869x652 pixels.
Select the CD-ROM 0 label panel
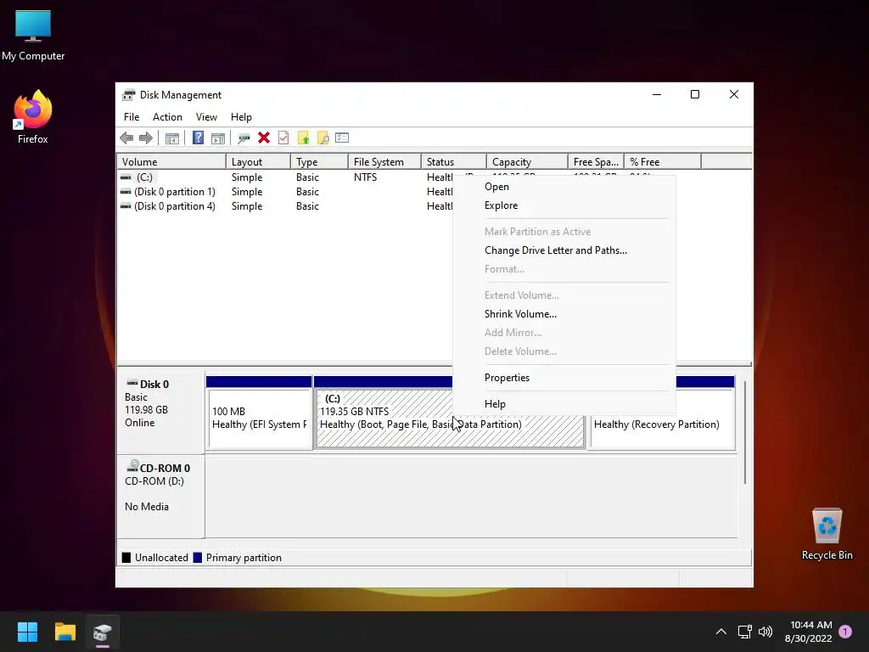160,496
